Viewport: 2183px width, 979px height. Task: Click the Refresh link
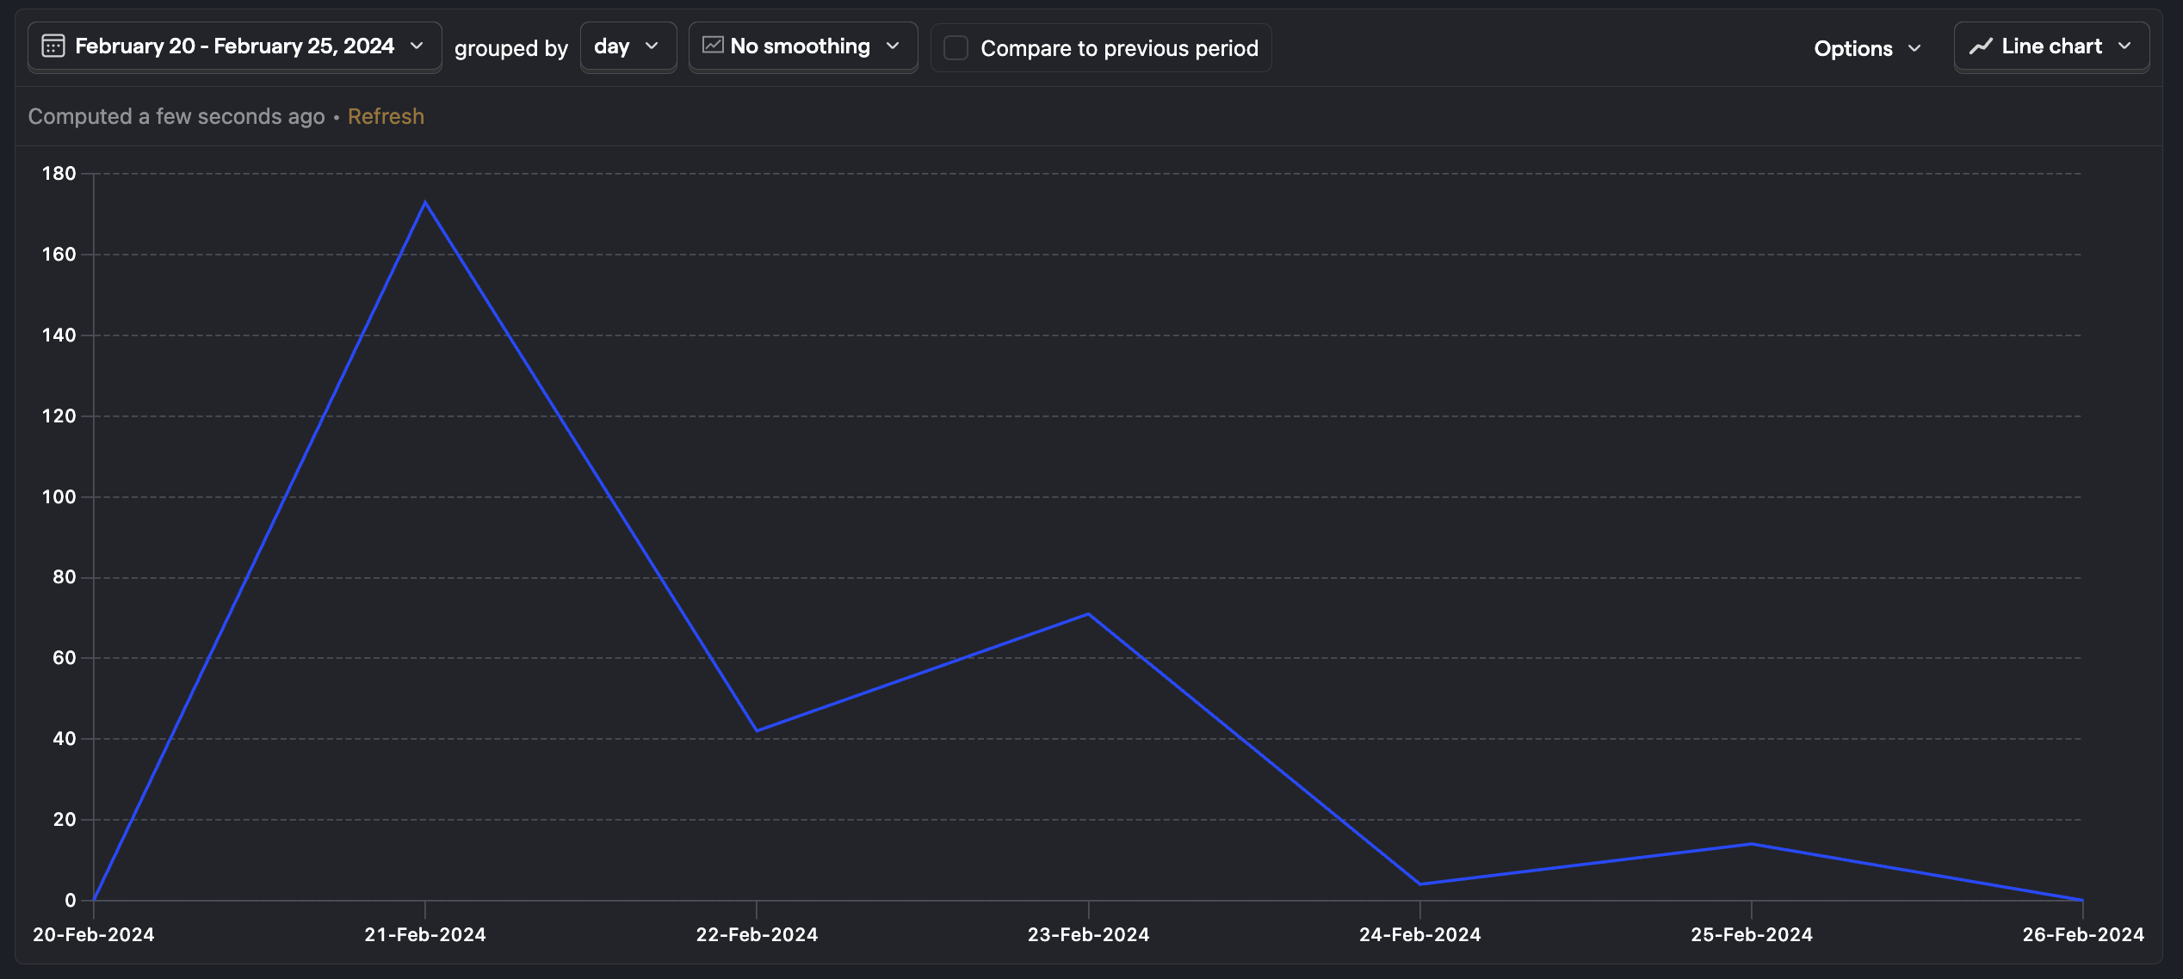tap(386, 116)
